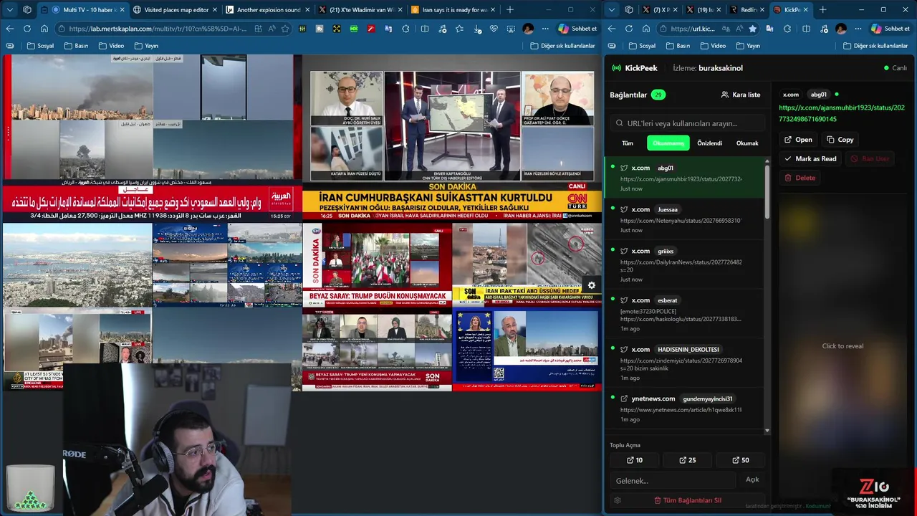Screen dimensions: 917x516
Task: Click the Açık button beside Gelenek field
Action: [x=752, y=479]
